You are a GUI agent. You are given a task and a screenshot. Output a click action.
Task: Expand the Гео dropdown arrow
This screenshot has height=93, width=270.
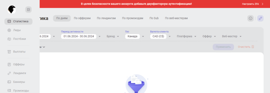tap(143, 37)
